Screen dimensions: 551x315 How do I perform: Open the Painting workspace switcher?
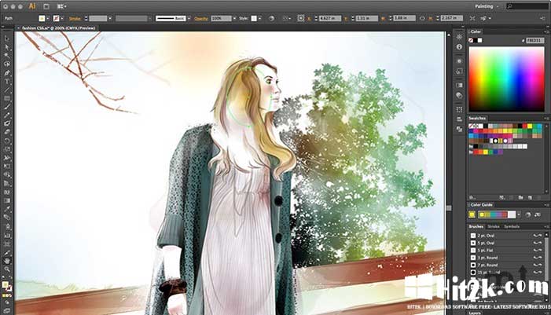point(487,6)
